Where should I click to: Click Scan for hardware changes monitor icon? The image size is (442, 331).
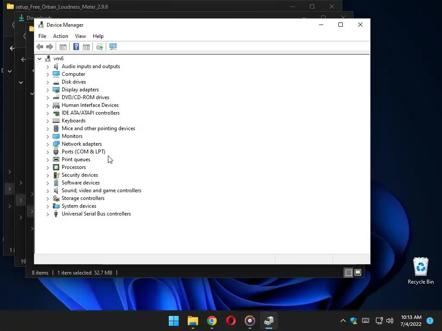[113, 47]
